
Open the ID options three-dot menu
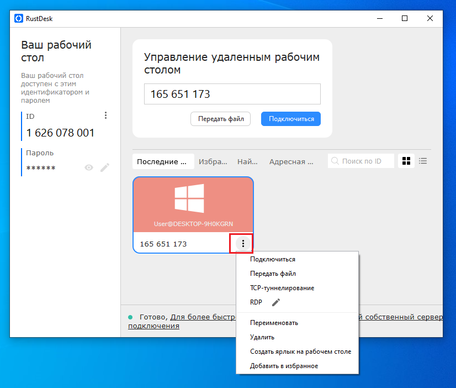[x=105, y=116]
